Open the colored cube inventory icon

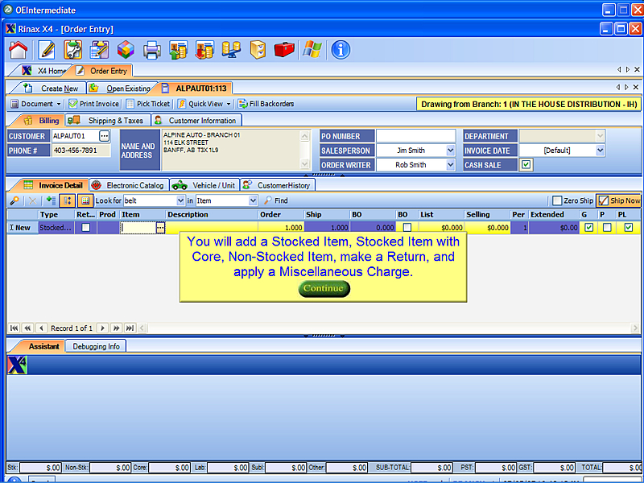coord(126,50)
